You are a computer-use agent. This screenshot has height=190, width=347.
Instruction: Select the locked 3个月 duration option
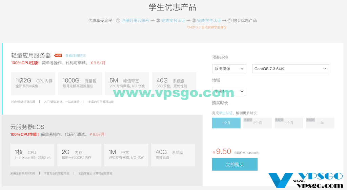coord(258,123)
